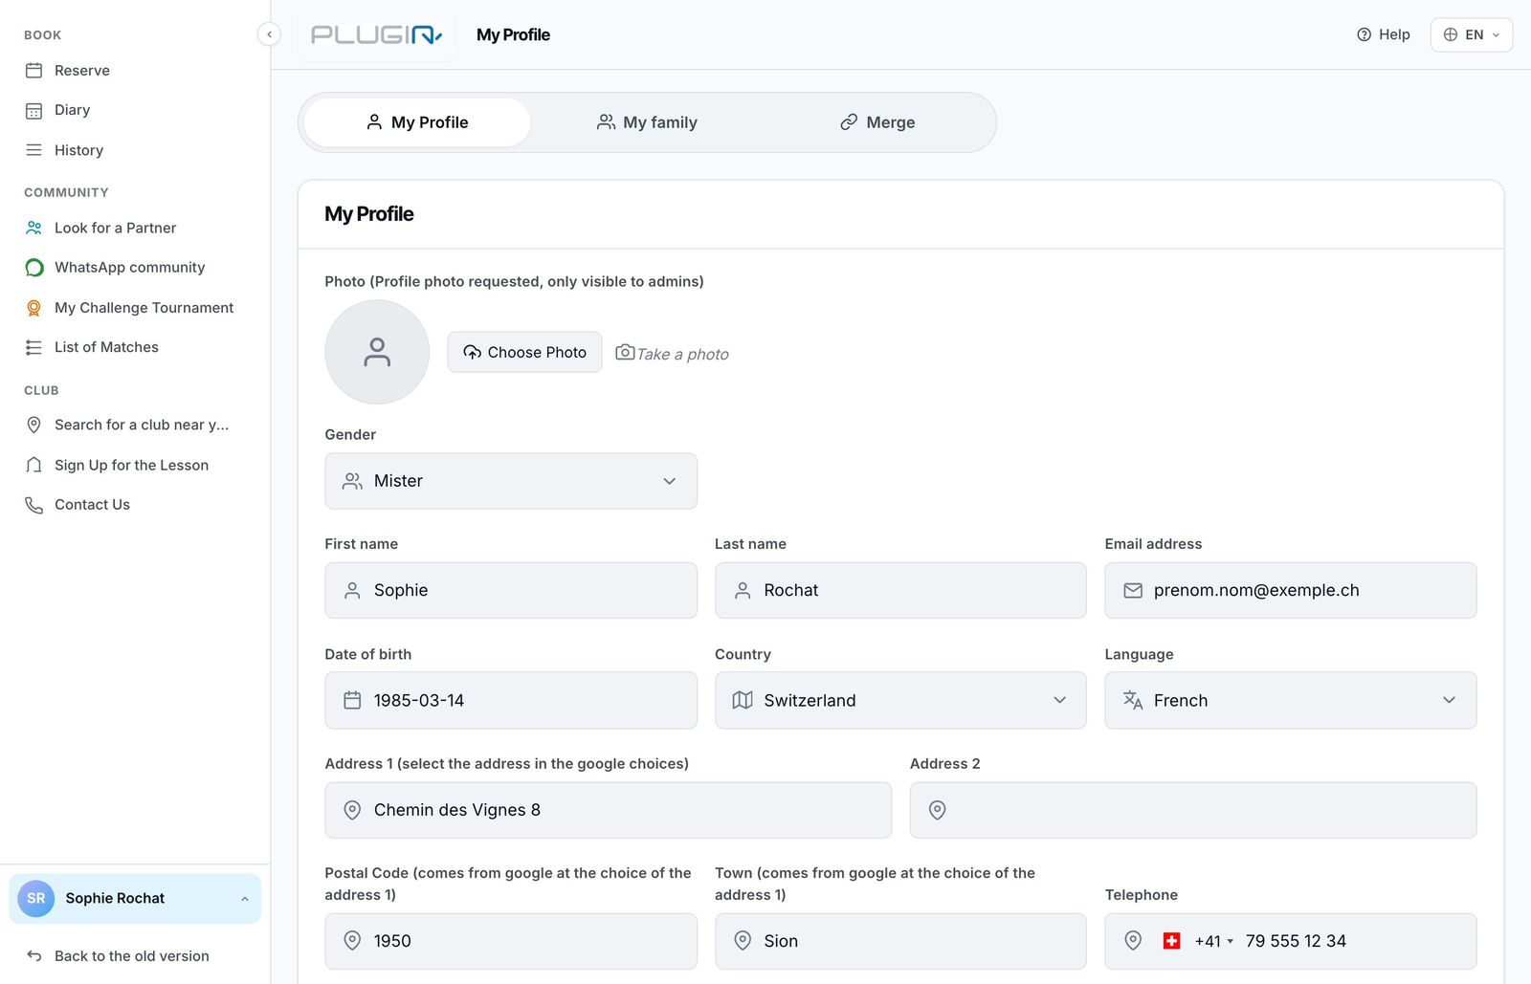Click the Help link
1531x984 pixels.
[x=1384, y=34]
